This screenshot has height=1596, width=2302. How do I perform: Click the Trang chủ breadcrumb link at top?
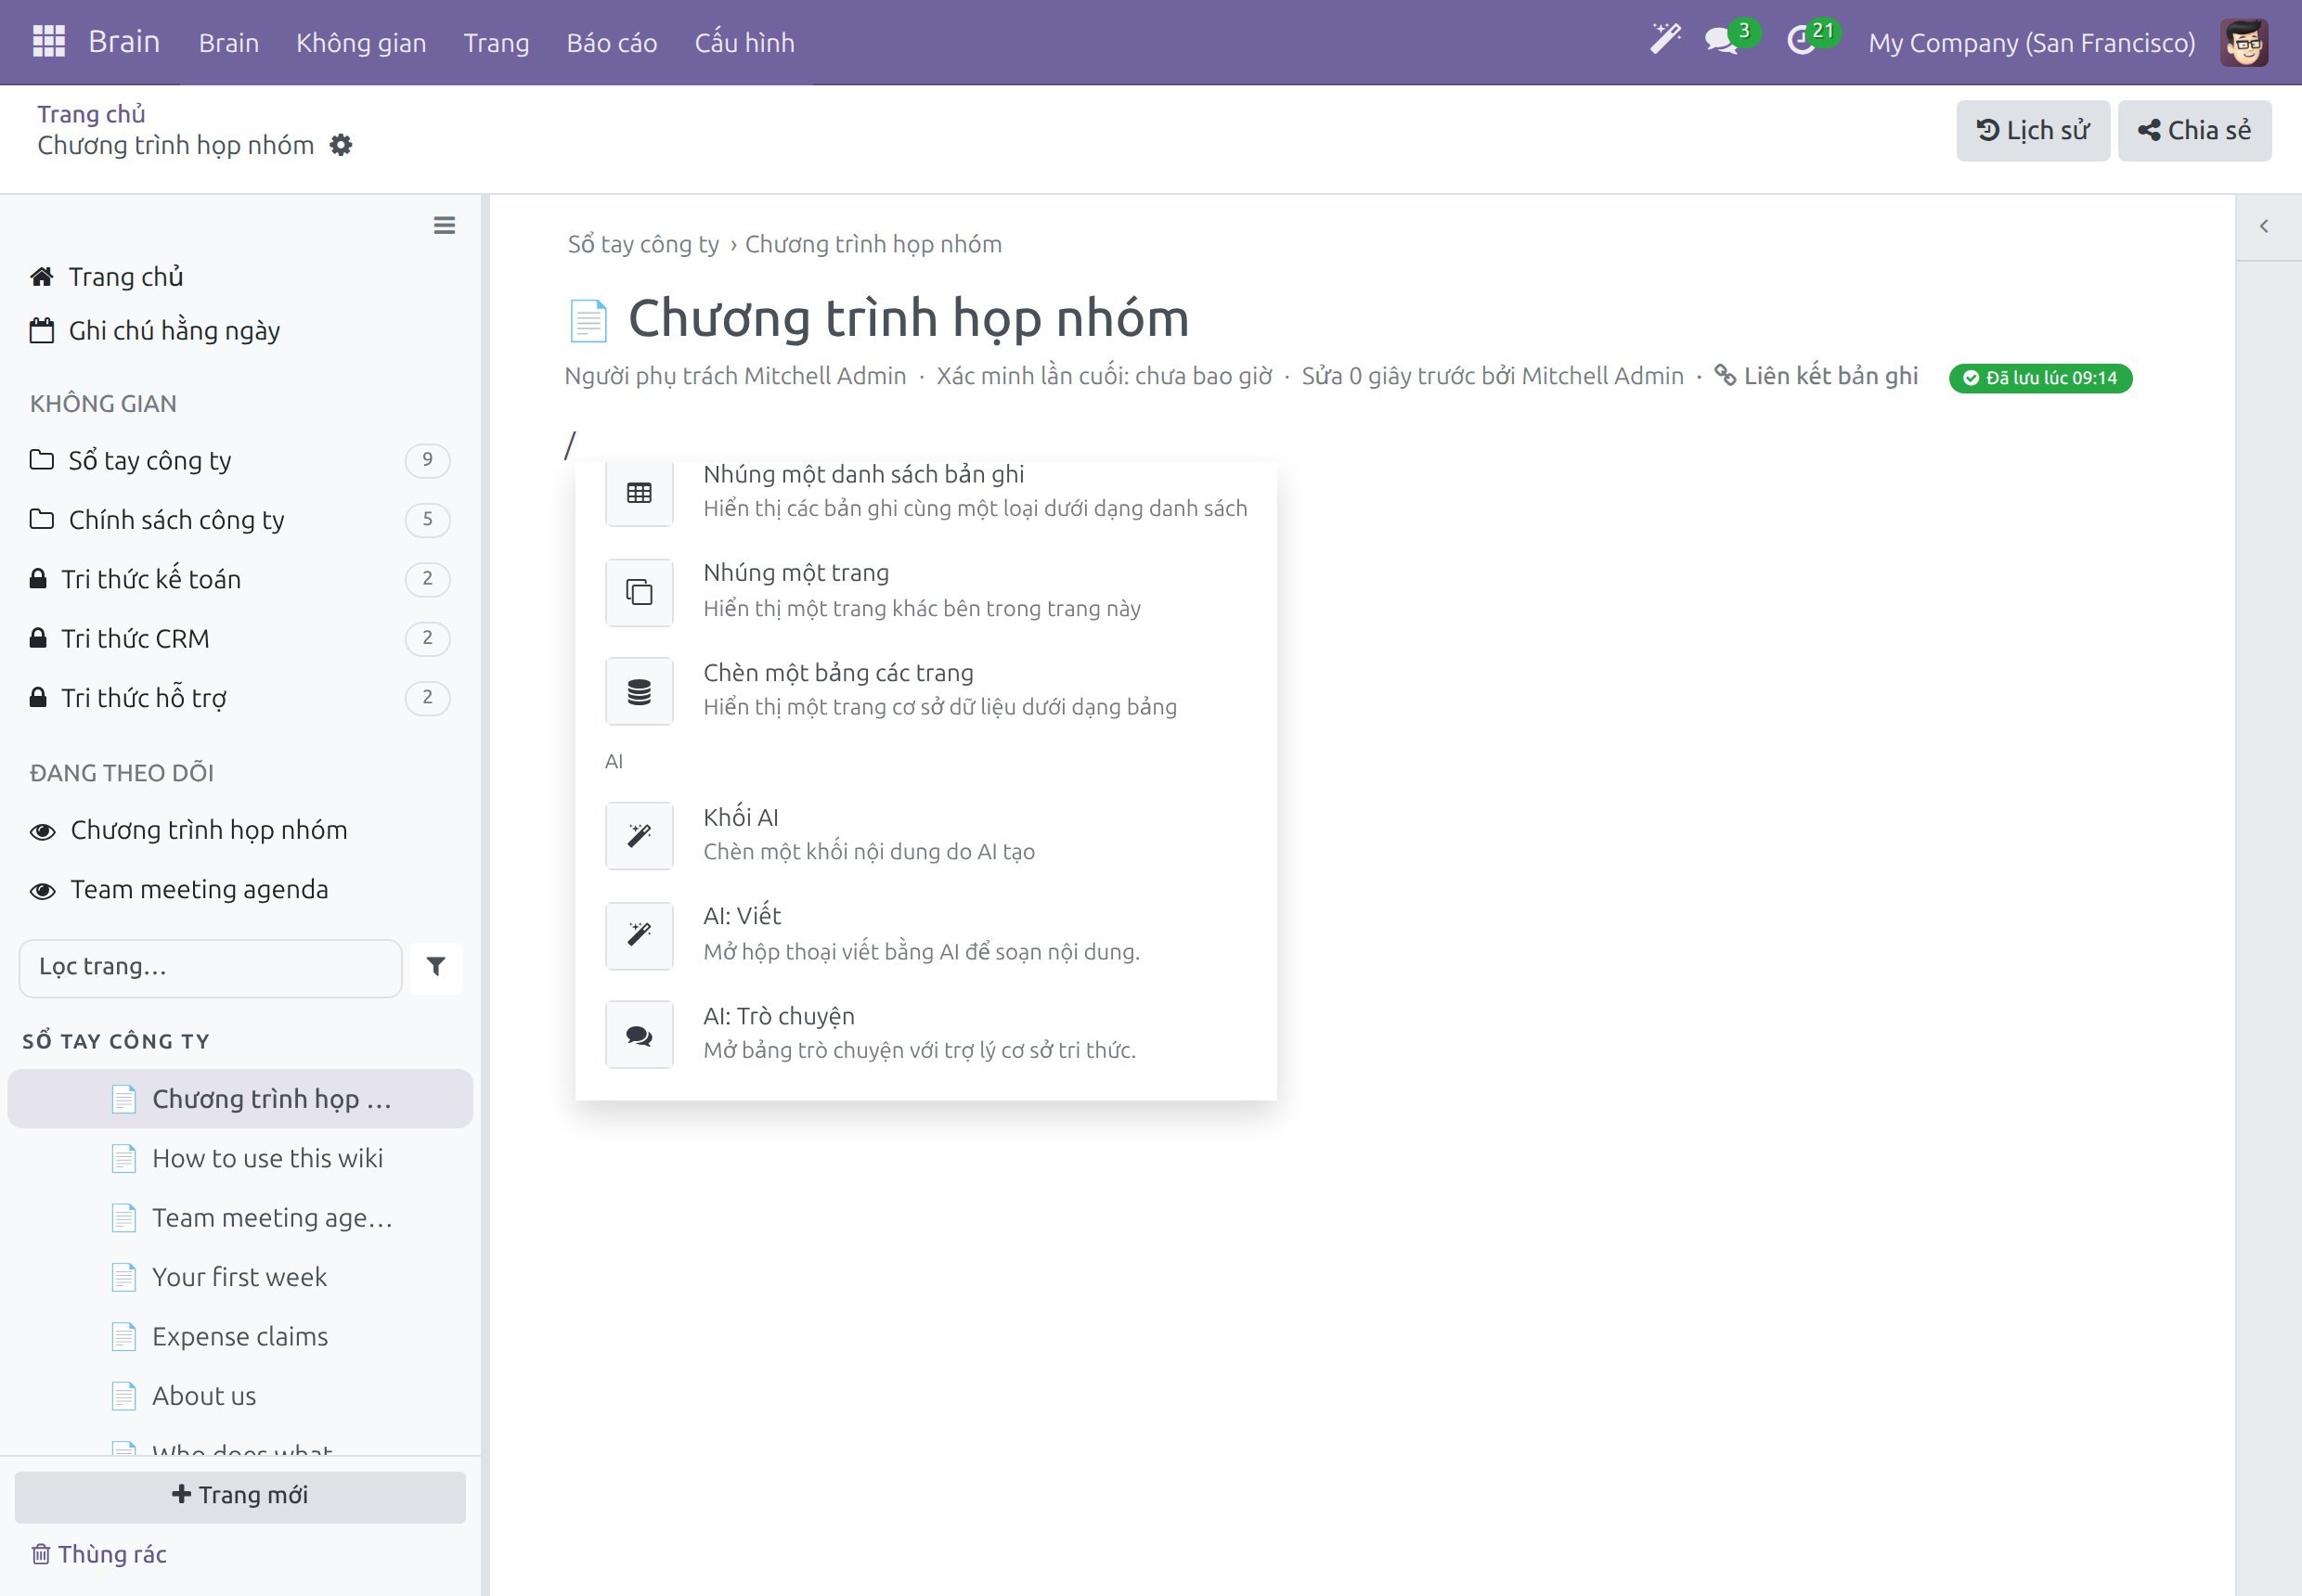(x=91, y=114)
